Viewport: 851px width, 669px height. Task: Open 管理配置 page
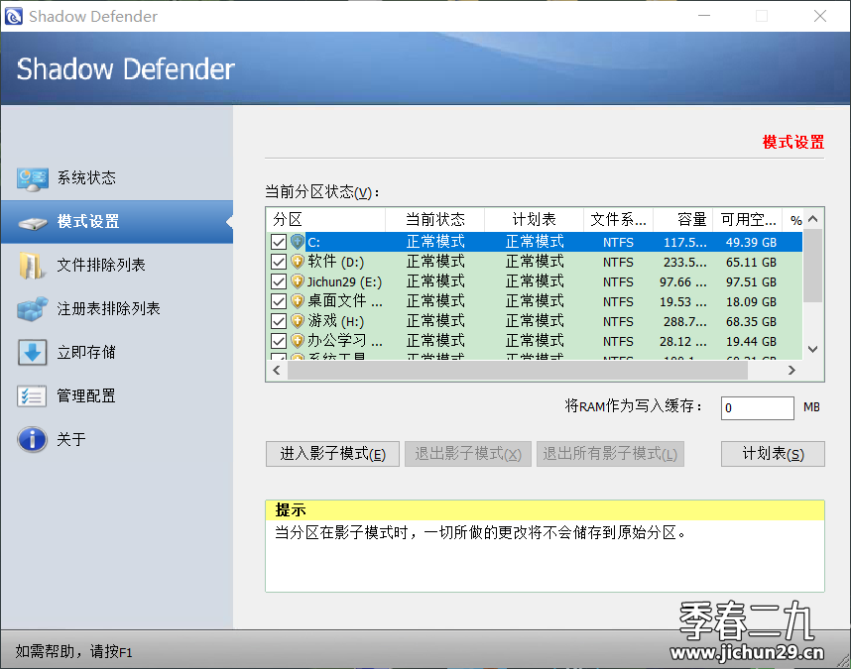[x=117, y=395]
